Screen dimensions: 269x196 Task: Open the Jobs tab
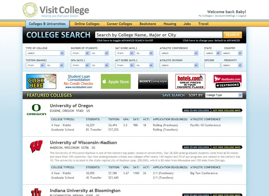click(187, 24)
